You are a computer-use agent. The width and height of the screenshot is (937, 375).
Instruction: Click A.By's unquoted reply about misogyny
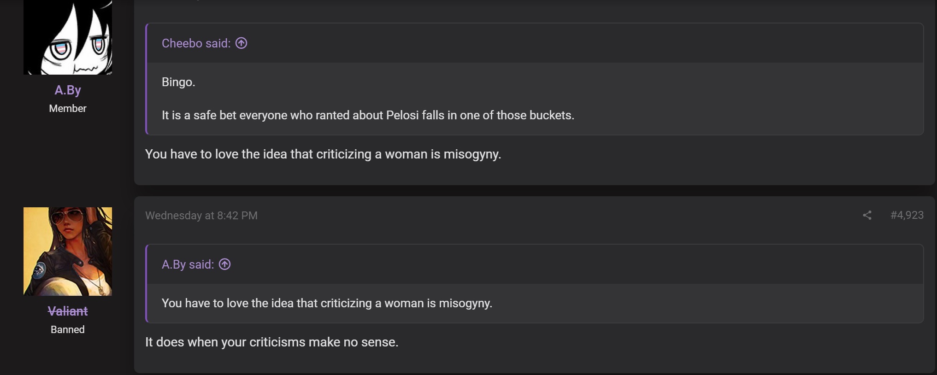click(x=323, y=154)
